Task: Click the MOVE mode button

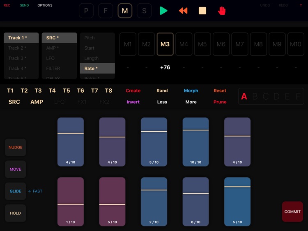Action: pyautogui.click(x=15, y=169)
